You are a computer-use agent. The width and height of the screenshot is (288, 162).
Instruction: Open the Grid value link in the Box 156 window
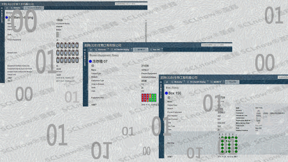point(221,123)
